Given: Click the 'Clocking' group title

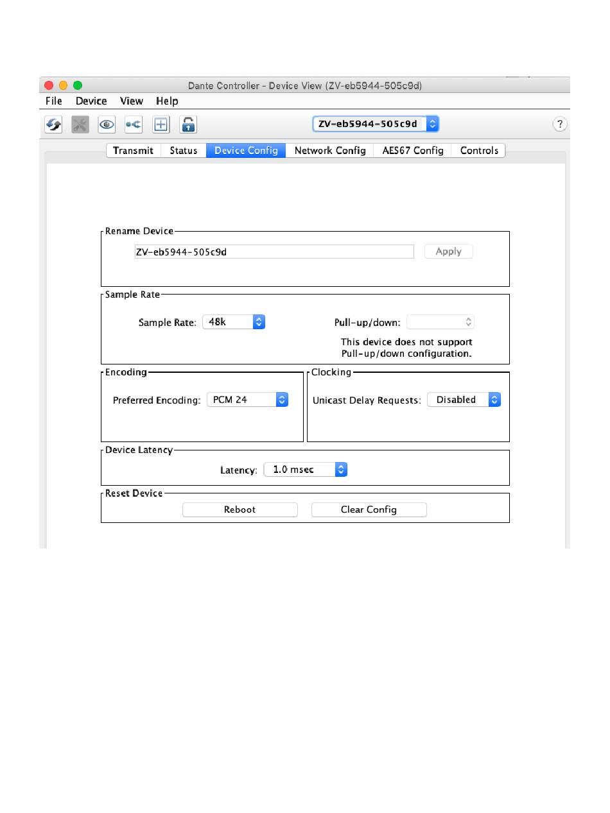Looking at the screenshot, I should click(331, 372).
